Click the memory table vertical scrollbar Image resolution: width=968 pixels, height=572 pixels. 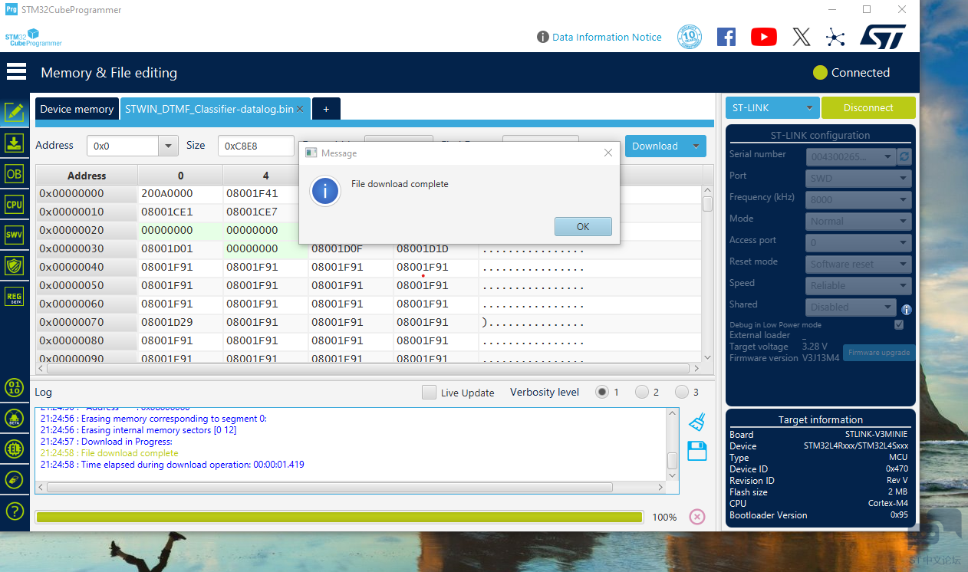click(707, 203)
